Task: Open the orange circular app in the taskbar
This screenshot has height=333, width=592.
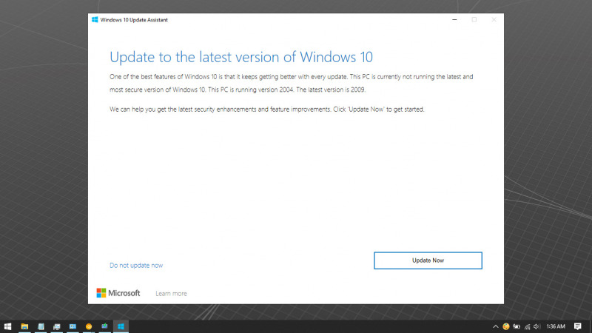Action: tap(89, 326)
